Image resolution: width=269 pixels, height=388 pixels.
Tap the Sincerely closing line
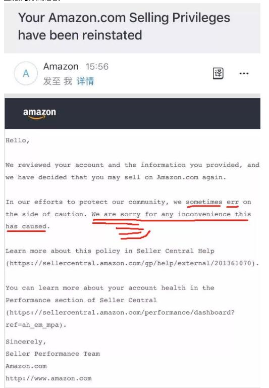click(26, 342)
